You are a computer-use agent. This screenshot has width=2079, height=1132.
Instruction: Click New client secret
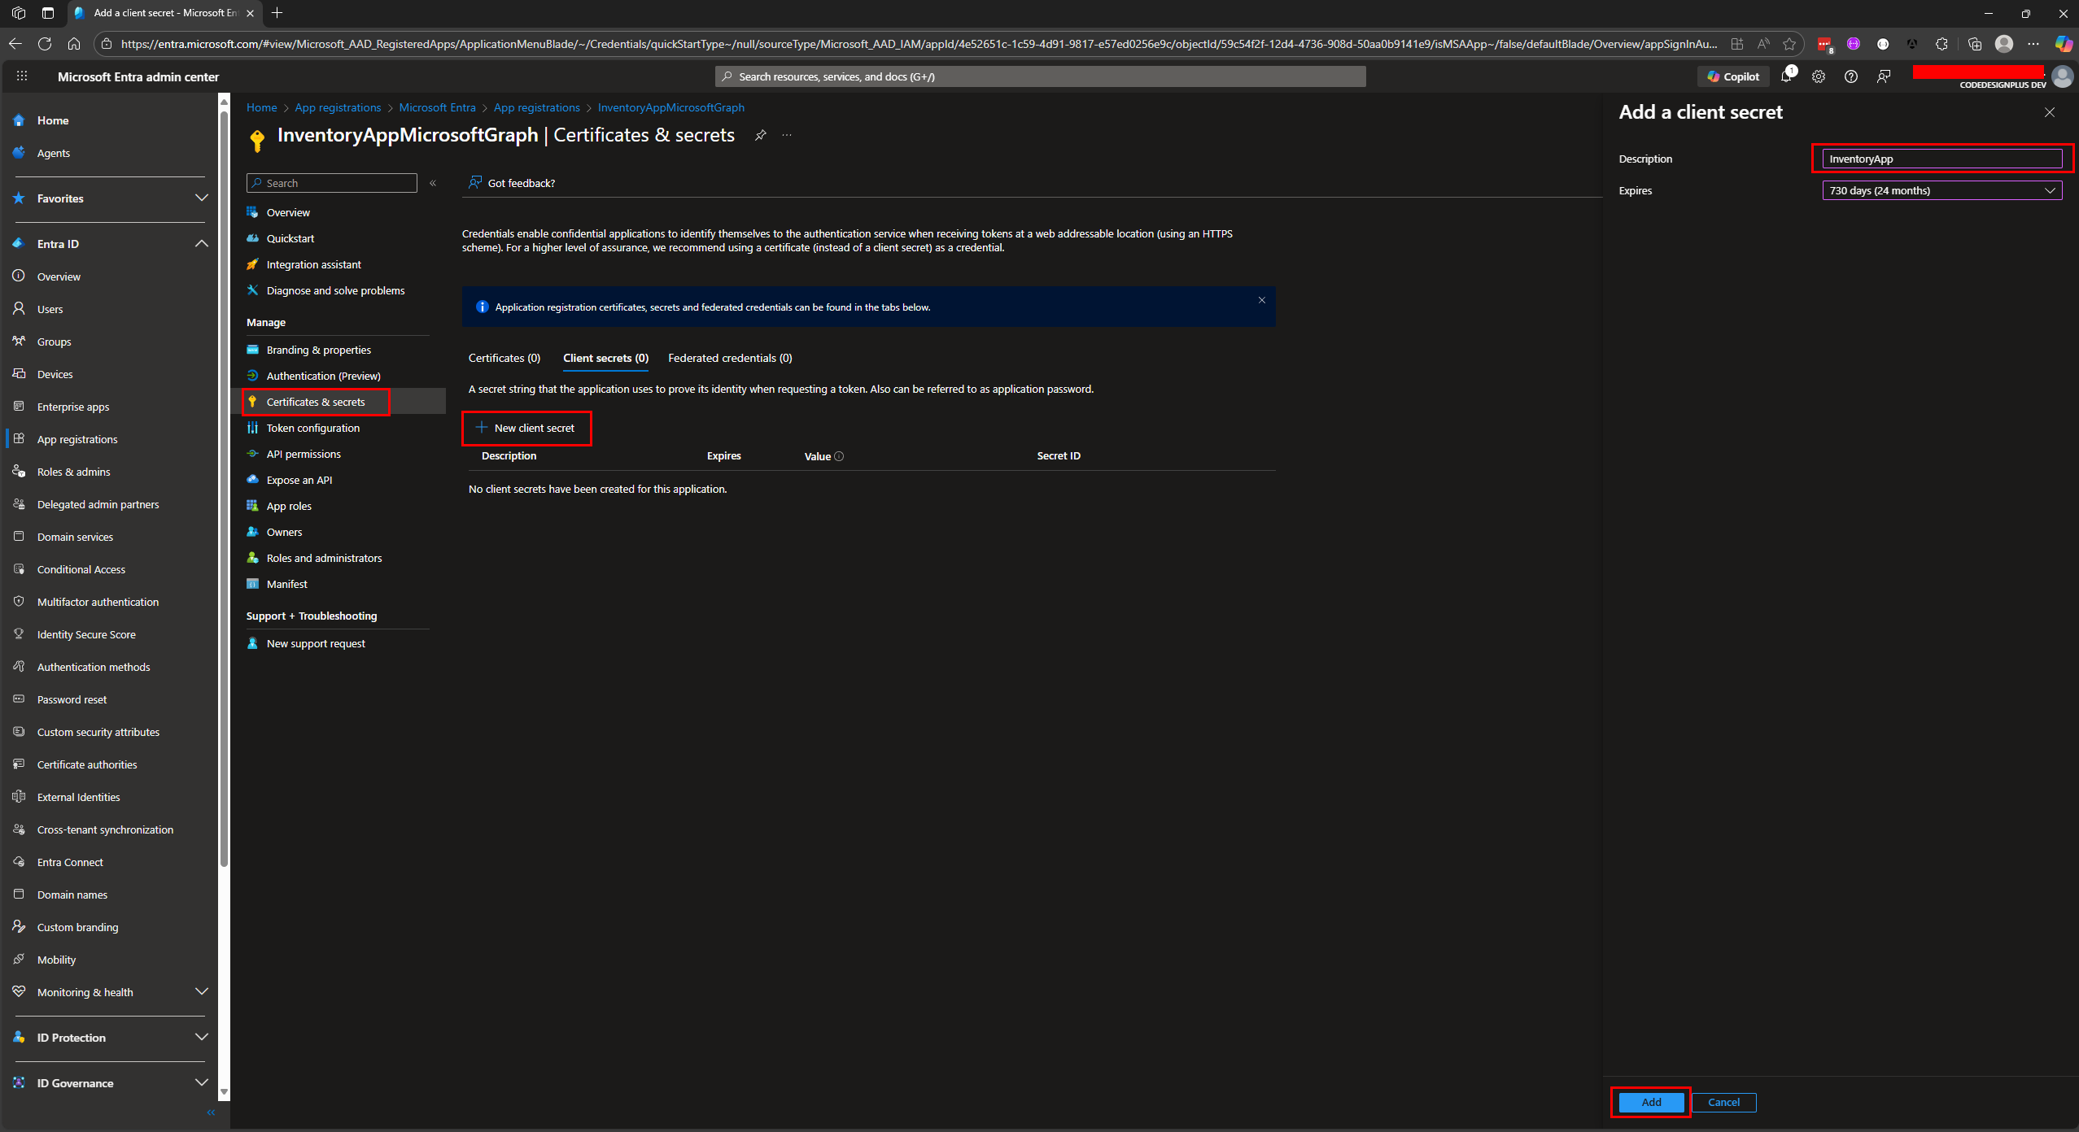(526, 428)
